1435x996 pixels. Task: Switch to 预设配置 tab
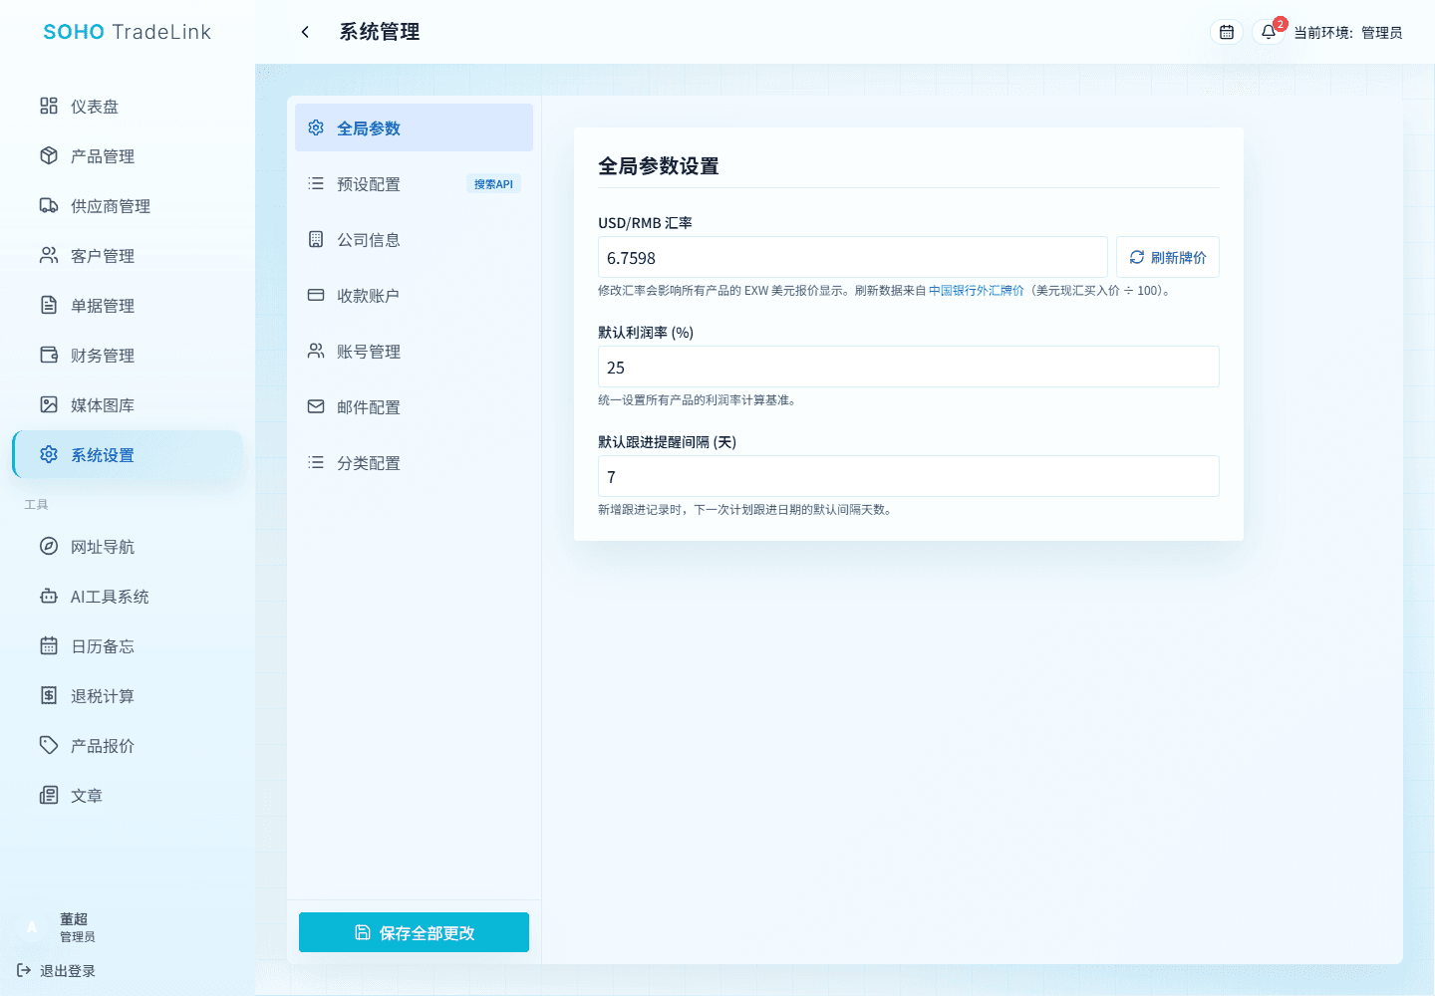414,183
